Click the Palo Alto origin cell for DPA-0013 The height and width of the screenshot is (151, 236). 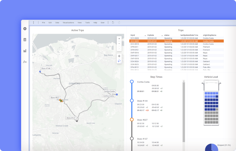click(207, 67)
